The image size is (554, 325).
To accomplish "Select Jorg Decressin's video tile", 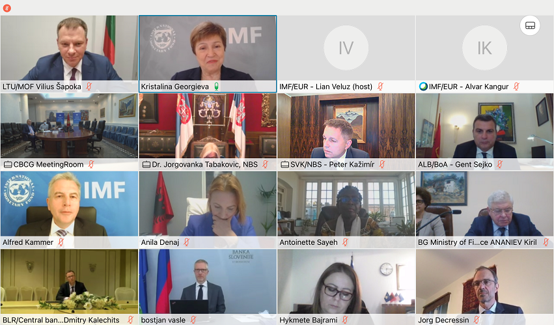I will coord(485,287).
